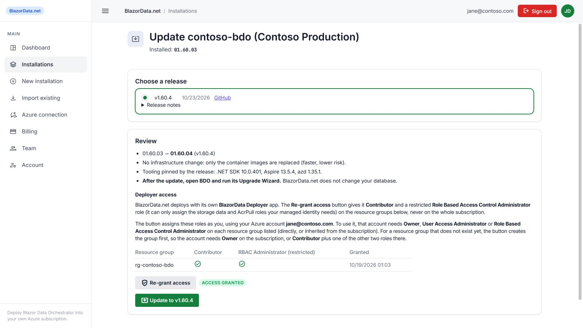Click the page vertical scrollbar
Image resolution: width=583 pixels, height=328 pixels.
point(580,161)
